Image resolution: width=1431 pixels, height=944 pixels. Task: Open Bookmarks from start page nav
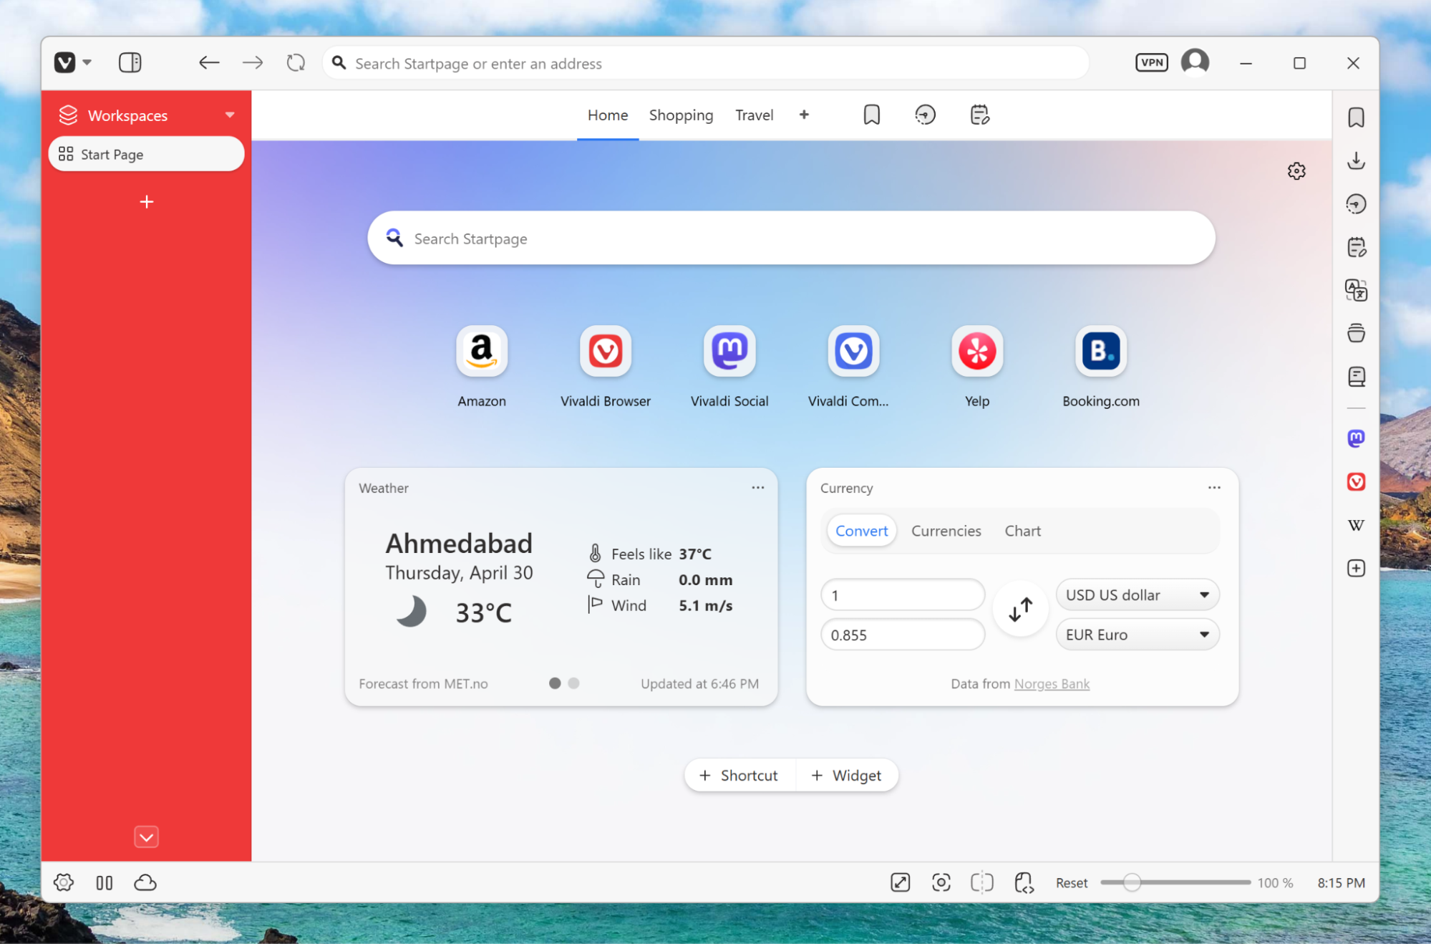[871, 115]
